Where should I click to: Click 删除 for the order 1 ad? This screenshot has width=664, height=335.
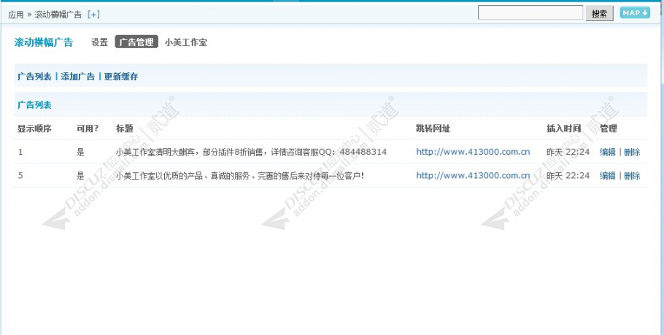click(632, 152)
